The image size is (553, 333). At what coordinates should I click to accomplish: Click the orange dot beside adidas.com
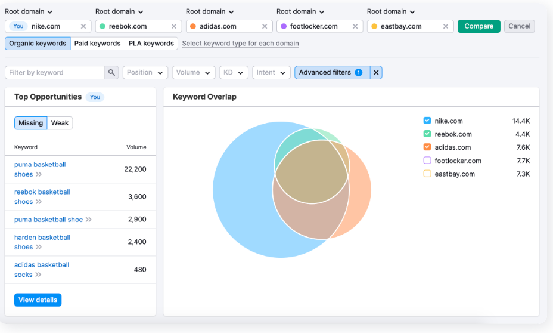click(x=193, y=26)
